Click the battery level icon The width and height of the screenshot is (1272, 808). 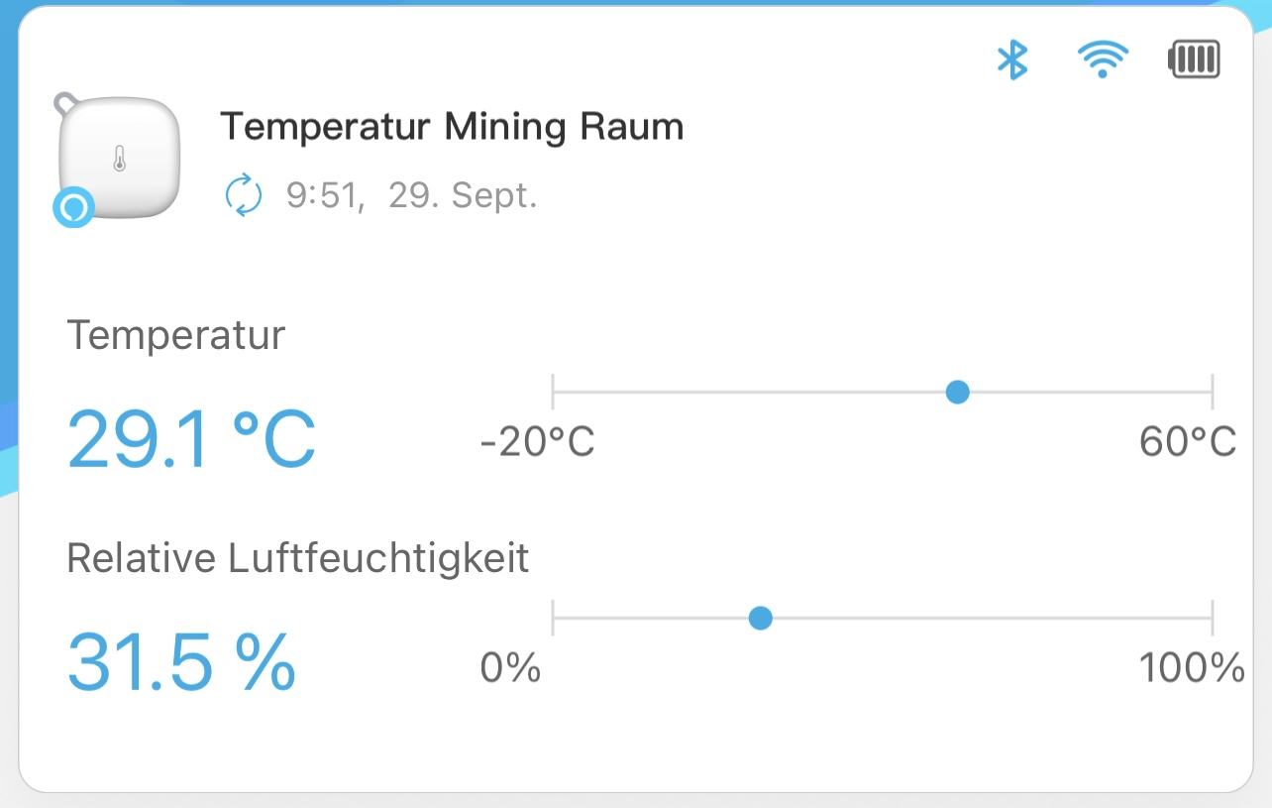click(x=1194, y=60)
